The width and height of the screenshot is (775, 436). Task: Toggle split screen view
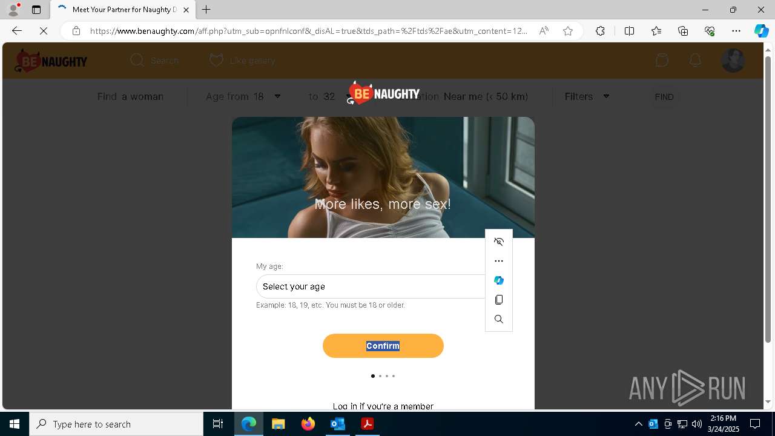click(x=629, y=31)
